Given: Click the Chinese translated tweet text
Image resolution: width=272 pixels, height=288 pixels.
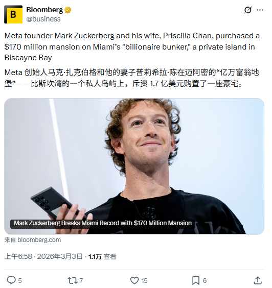Looking at the screenshot, I should point(132,78).
